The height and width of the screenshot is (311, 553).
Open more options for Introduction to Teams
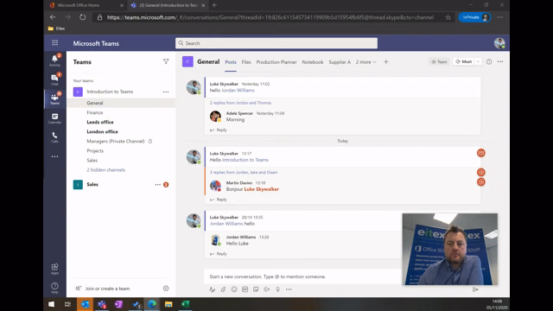[166, 92]
